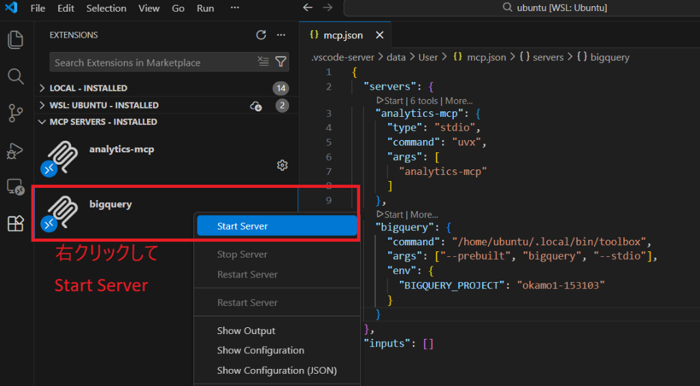Image resolution: width=700 pixels, height=386 pixels.
Task: Open the Extensions view icon
Action: [16, 223]
